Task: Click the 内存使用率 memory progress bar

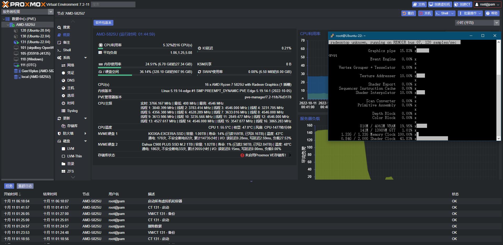Action: pyautogui.click(x=145, y=68)
